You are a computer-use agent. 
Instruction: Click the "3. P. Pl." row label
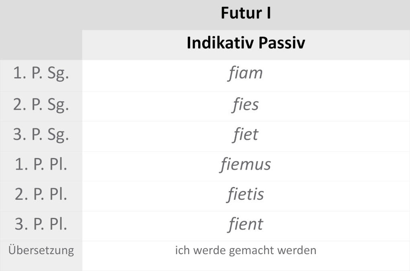pos(41,224)
